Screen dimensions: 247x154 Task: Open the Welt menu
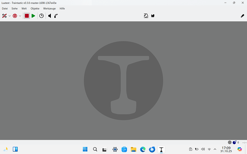tap(24, 8)
